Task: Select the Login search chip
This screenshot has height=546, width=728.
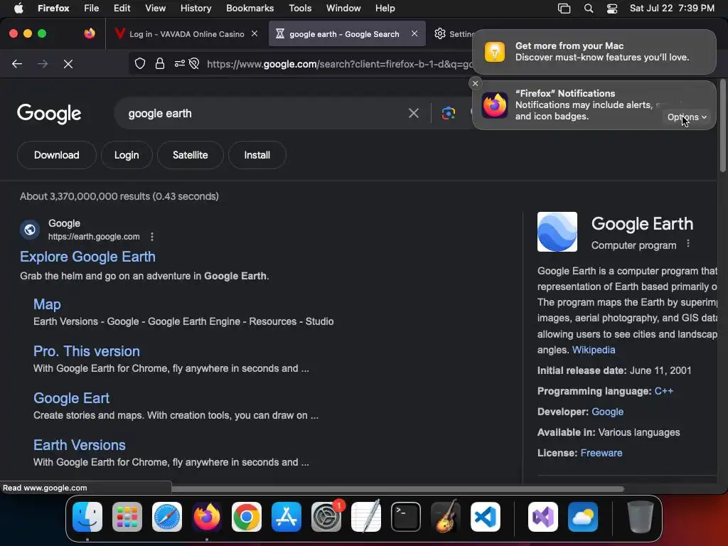Action: pyautogui.click(x=127, y=155)
